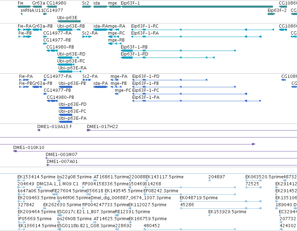Click the Eip63F-2 gene arrow
This screenshot has height=231, width=297.
coord(272,14)
